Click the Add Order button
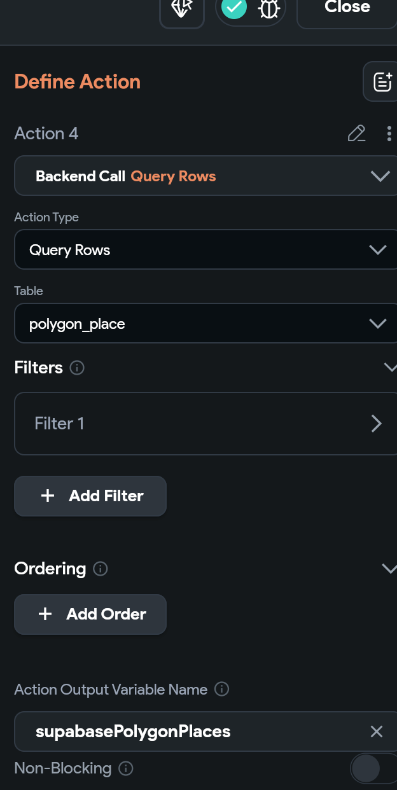 click(90, 614)
